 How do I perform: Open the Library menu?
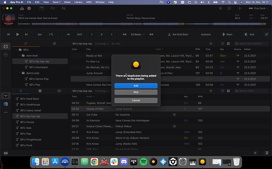tap(78, 2)
